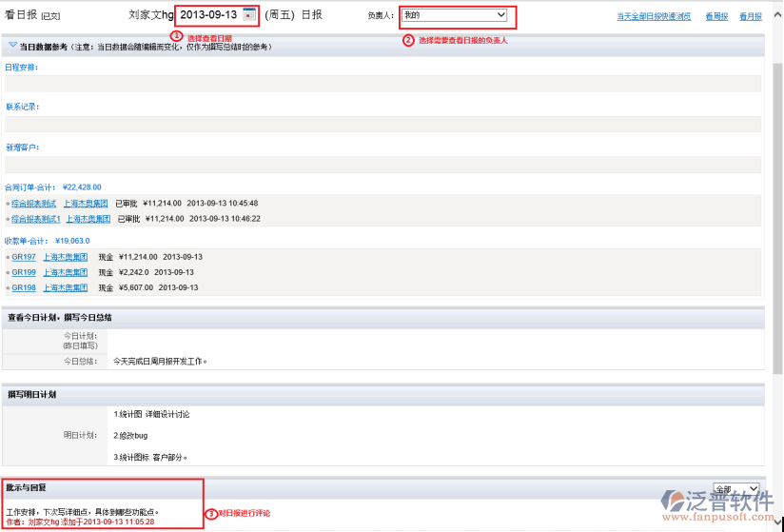Screen dimensions: 784x532
Task: Collapse the 当日数据参考 section triangle
Action: click(x=13, y=46)
